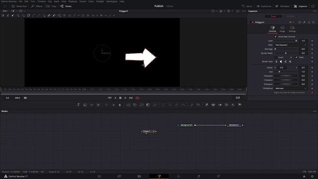The width and height of the screenshot is (318, 179).
Task: Open the Playback menu
Action: tap(73, 1)
